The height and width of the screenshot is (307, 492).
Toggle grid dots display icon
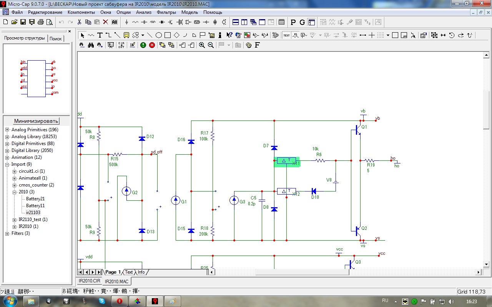[381, 35]
